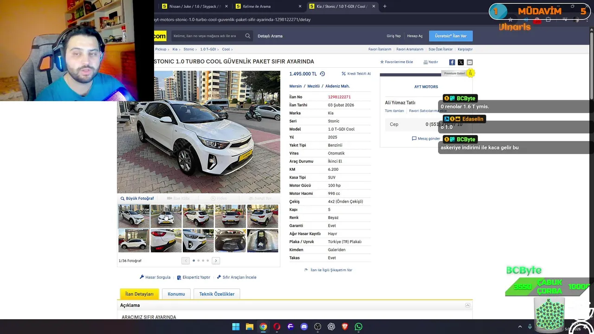Open Karşılaştır link
Viewport: 594px width, 334px height.
click(x=465, y=49)
